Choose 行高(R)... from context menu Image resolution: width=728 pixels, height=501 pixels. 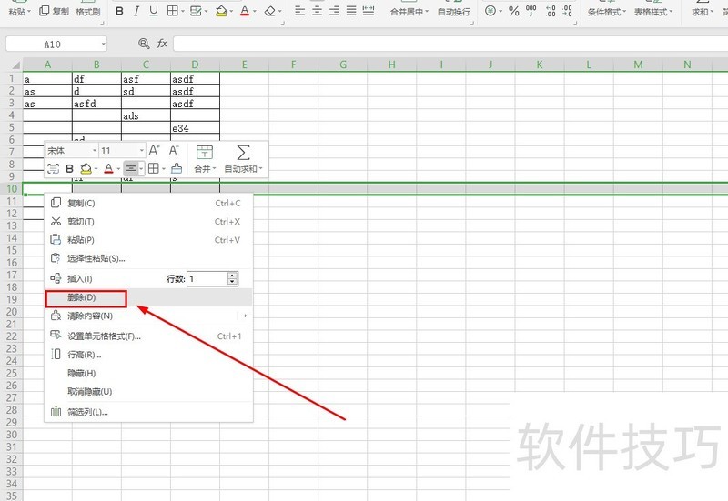148,355
